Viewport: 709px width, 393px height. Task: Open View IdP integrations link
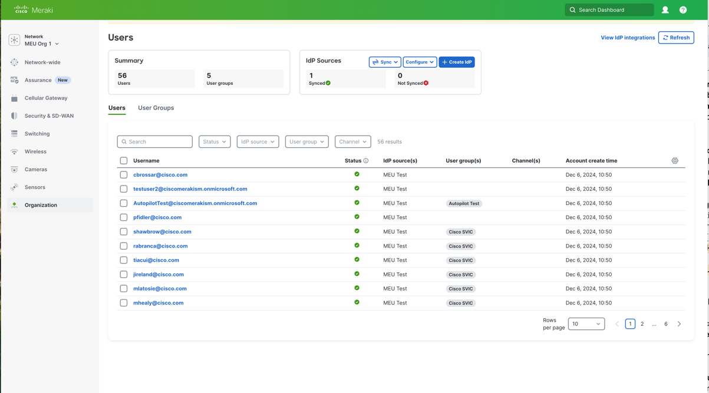point(627,37)
